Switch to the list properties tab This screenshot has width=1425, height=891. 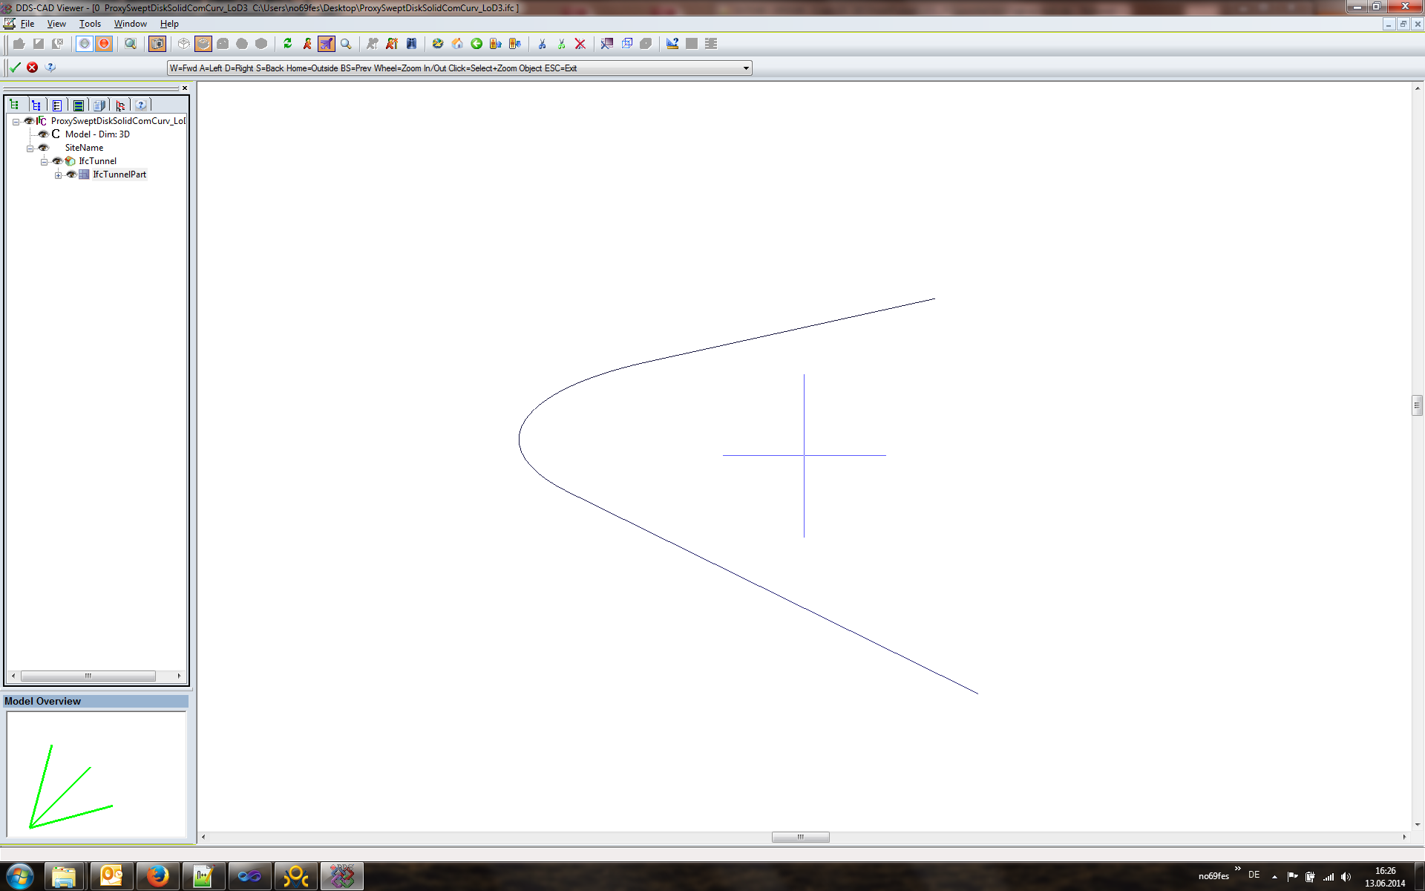57,105
